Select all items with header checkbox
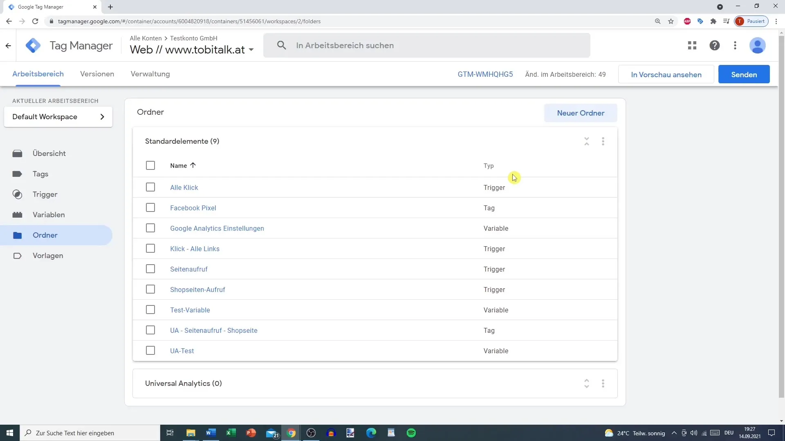The image size is (785, 441). coord(150,165)
